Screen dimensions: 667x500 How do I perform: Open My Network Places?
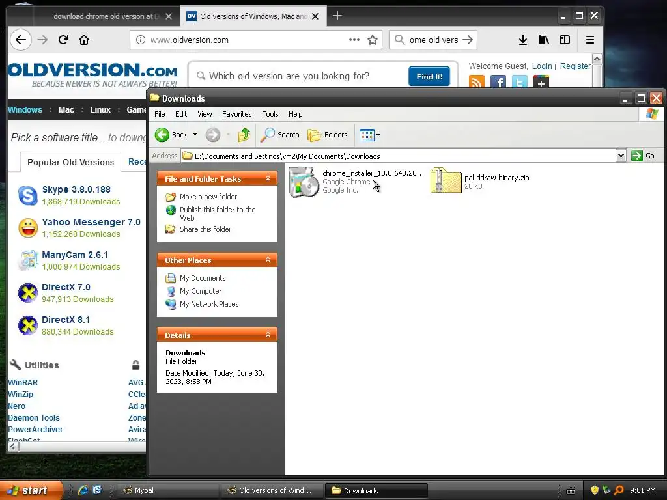(209, 304)
